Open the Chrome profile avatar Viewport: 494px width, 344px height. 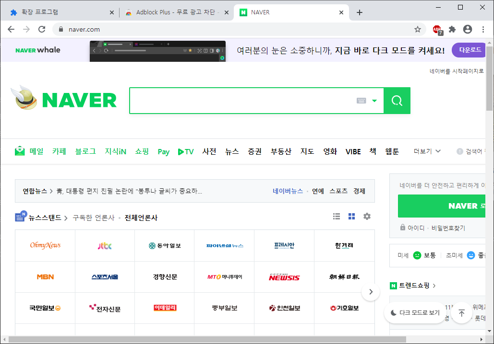pos(468,29)
